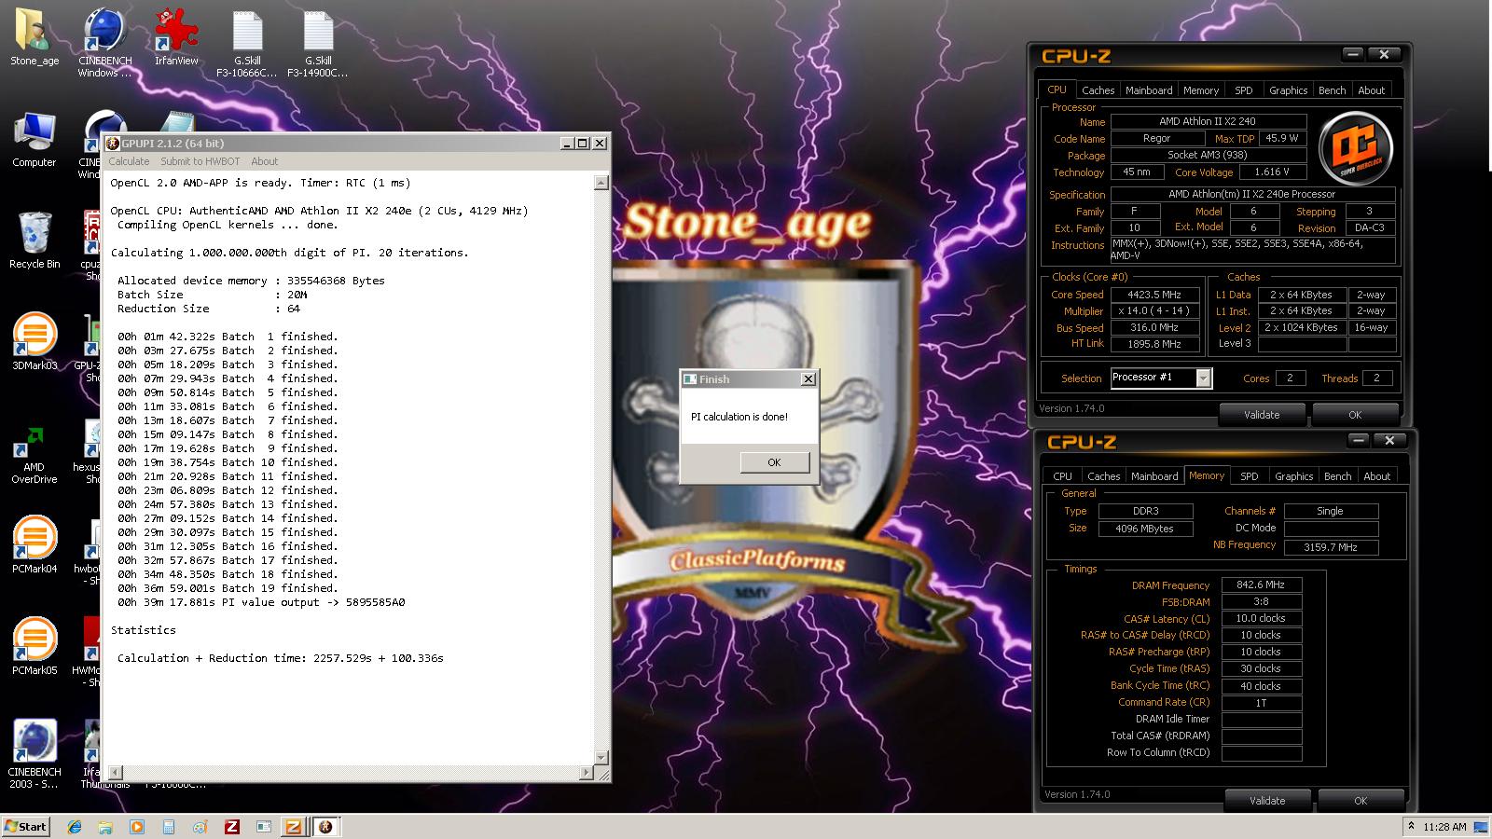The height and width of the screenshot is (839, 1492).
Task: Select About tab in lower CPU-Z
Action: [x=1377, y=476]
